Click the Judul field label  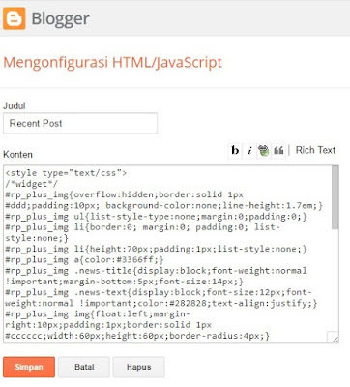click(x=15, y=106)
